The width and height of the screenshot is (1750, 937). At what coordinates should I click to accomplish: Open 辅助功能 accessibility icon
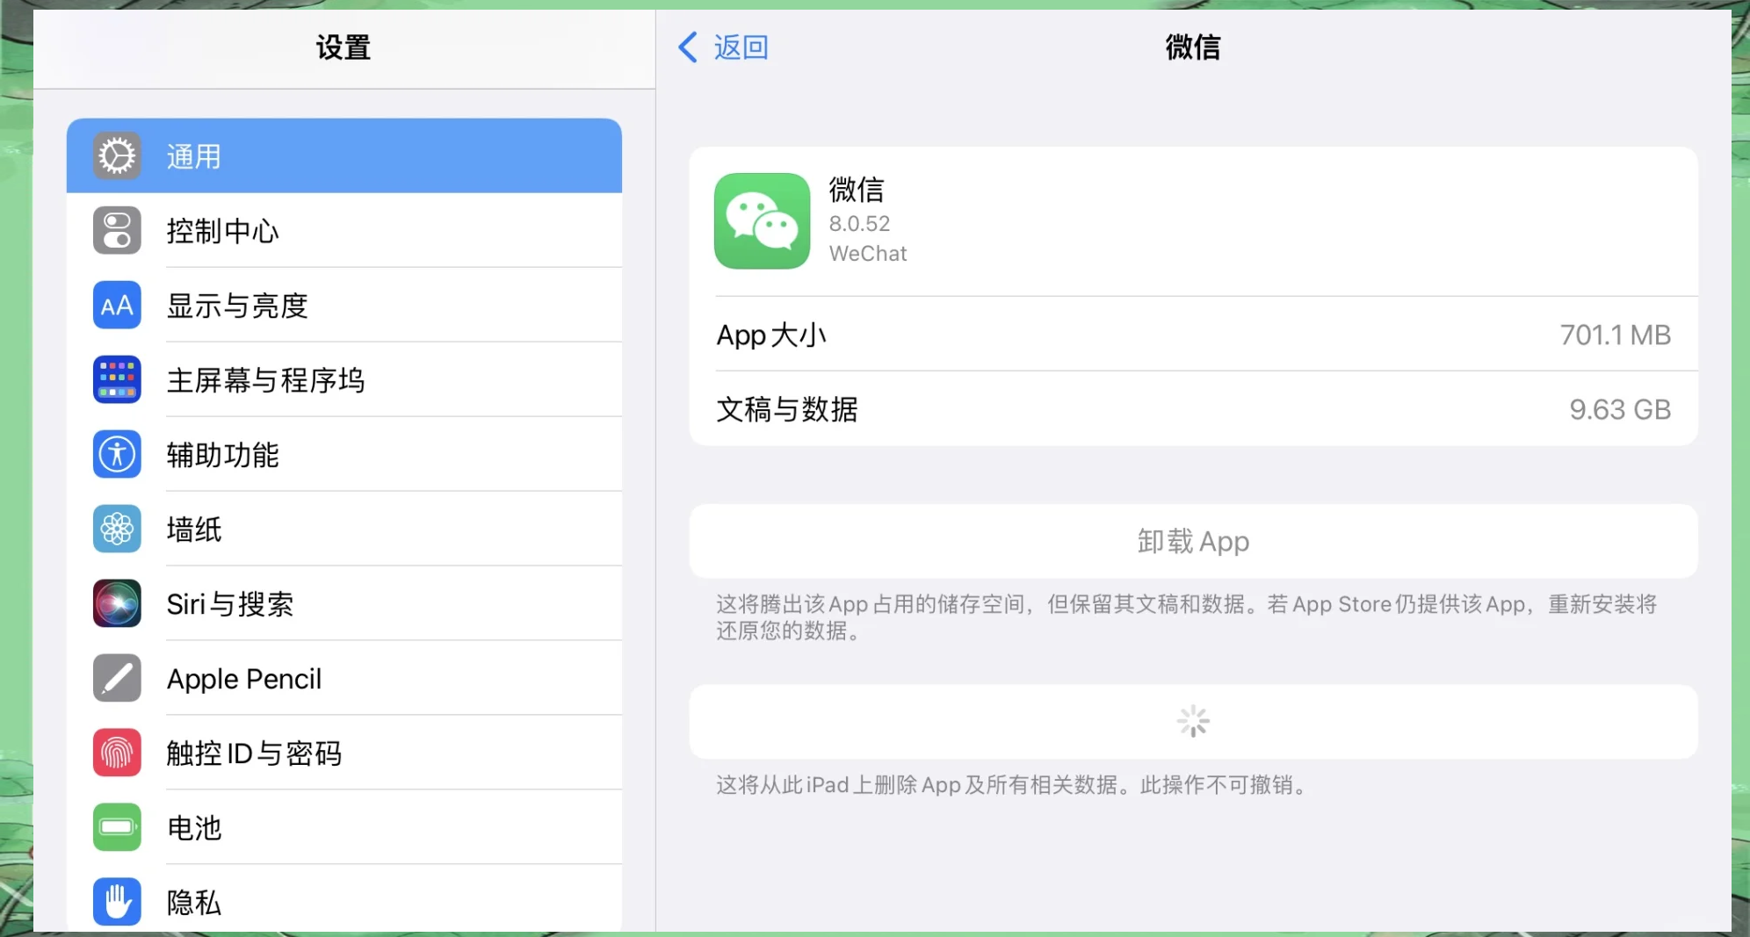(117, 455)
